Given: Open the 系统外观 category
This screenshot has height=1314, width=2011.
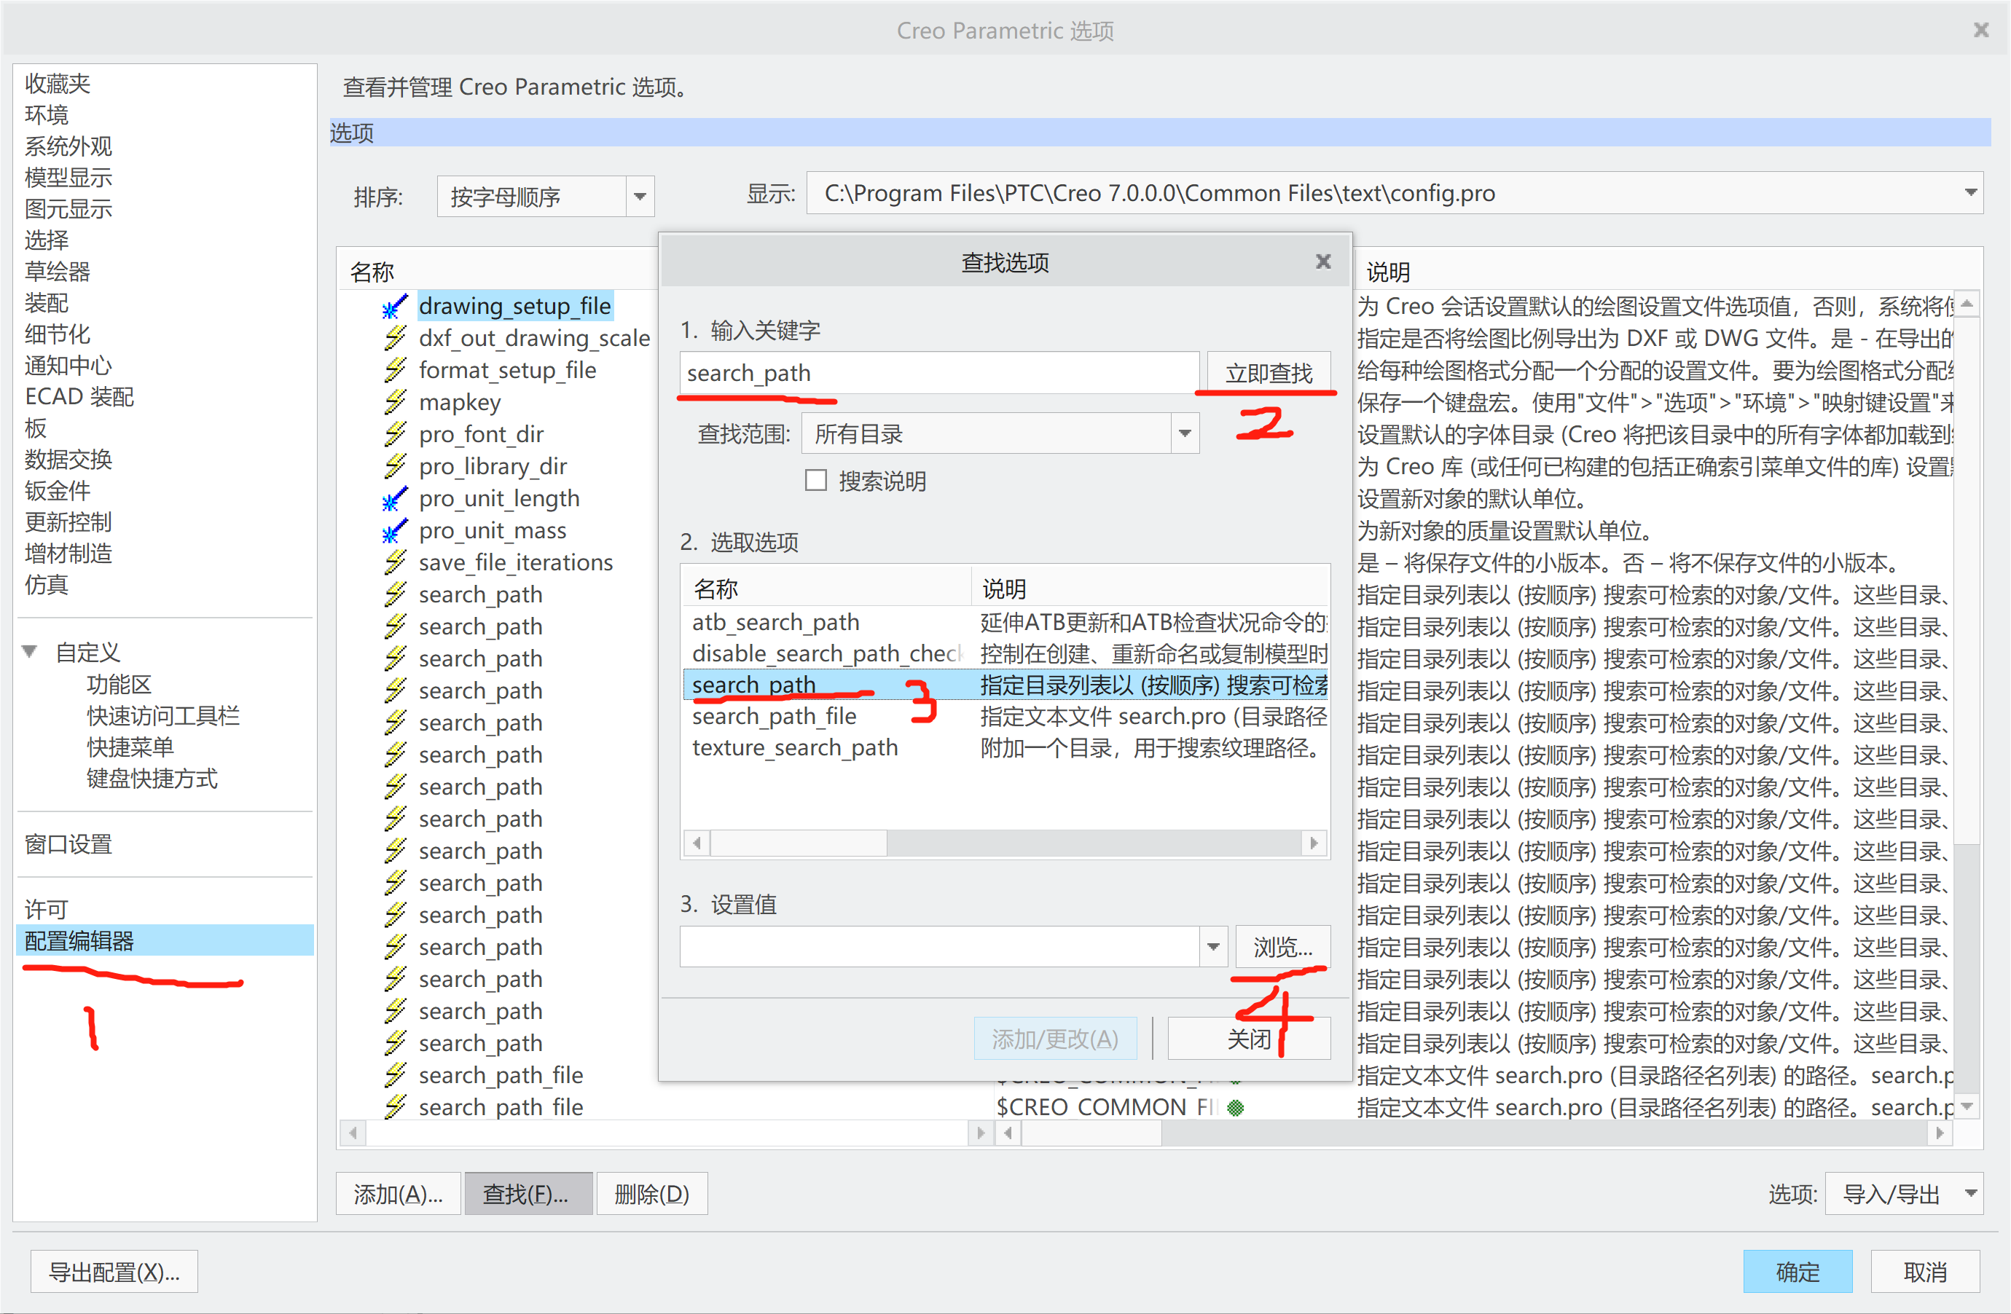Looking at the screenshot, I should (68, 146).
